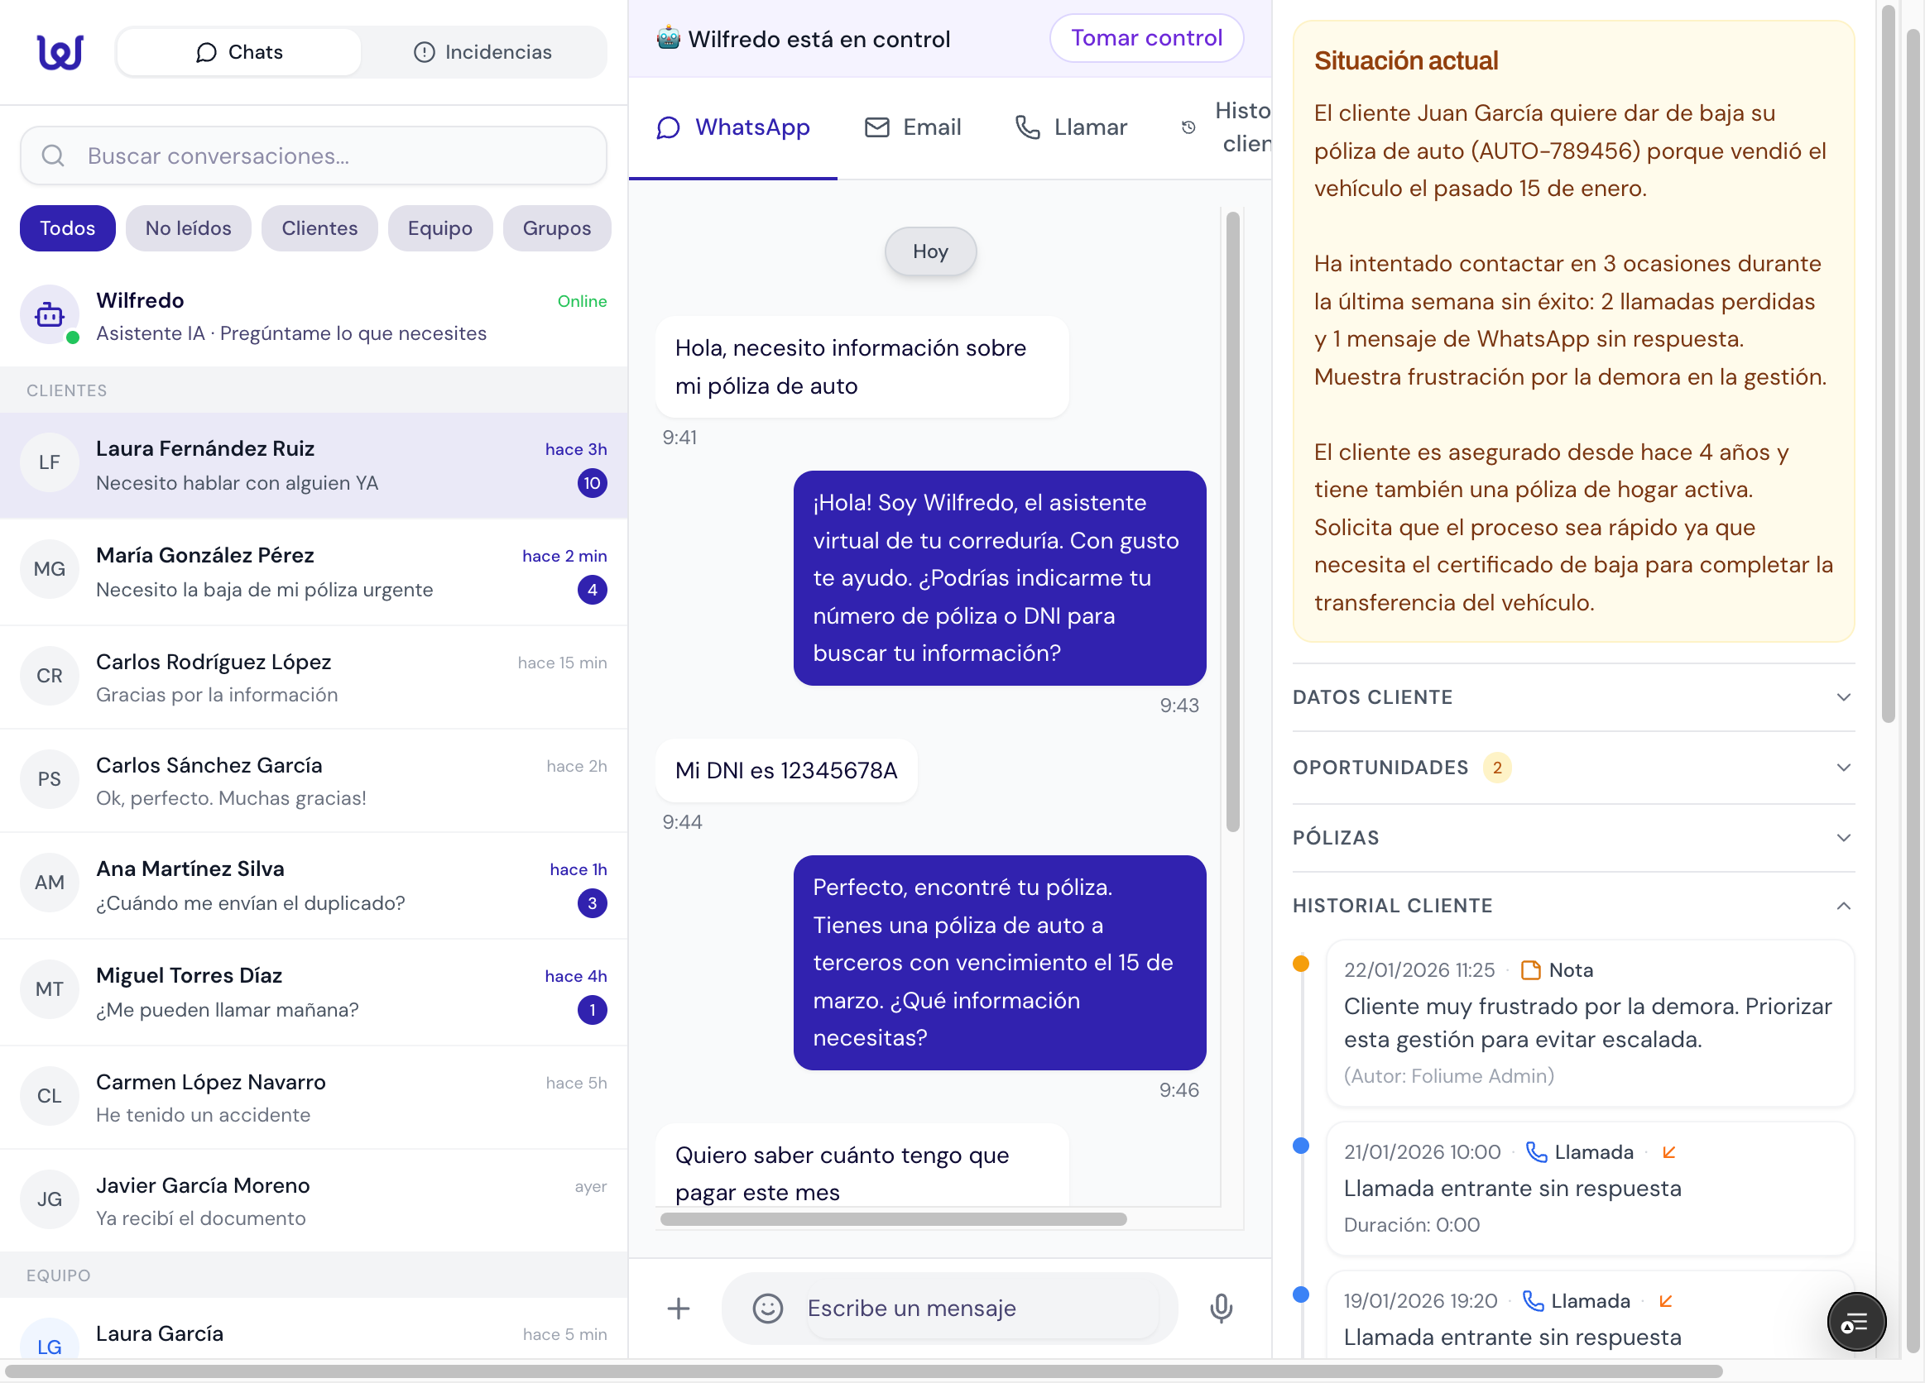
Task: Open the Incidencias tab
Action: point(483,52)
